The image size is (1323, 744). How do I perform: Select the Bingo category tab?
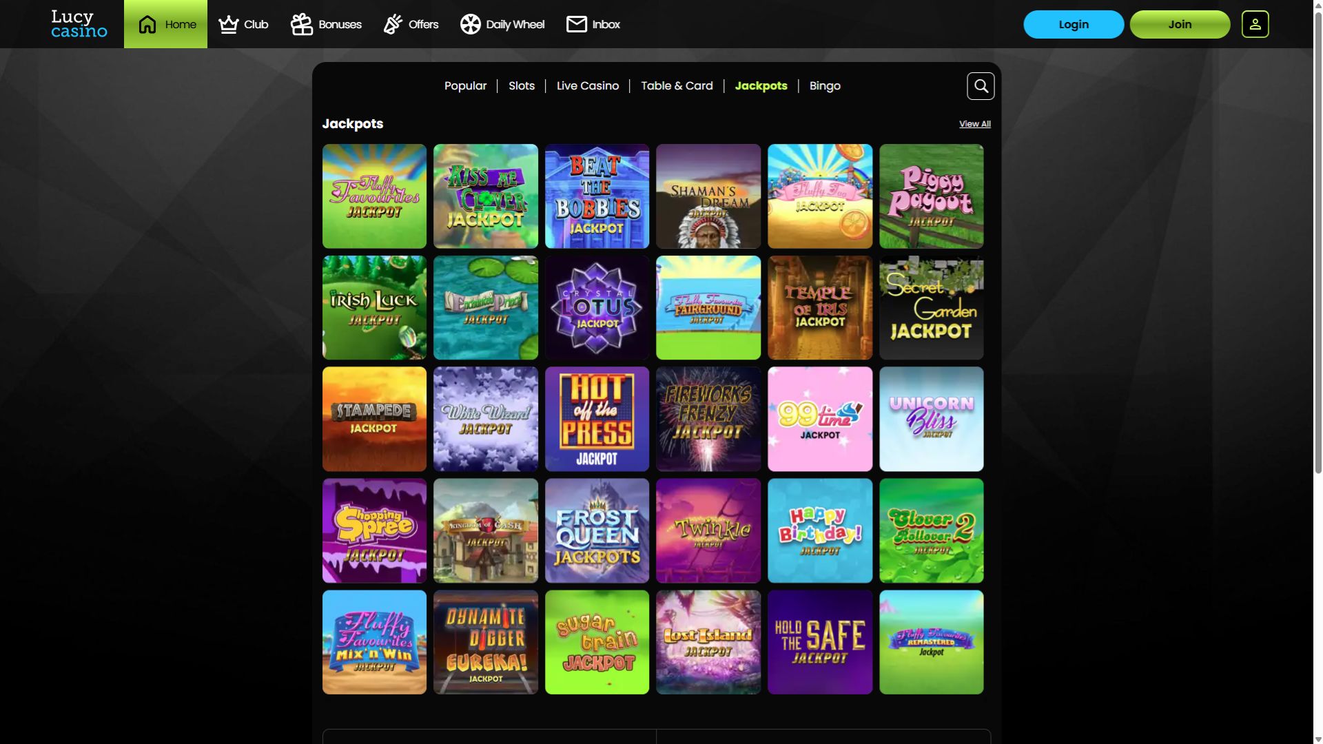coord(825,86)
